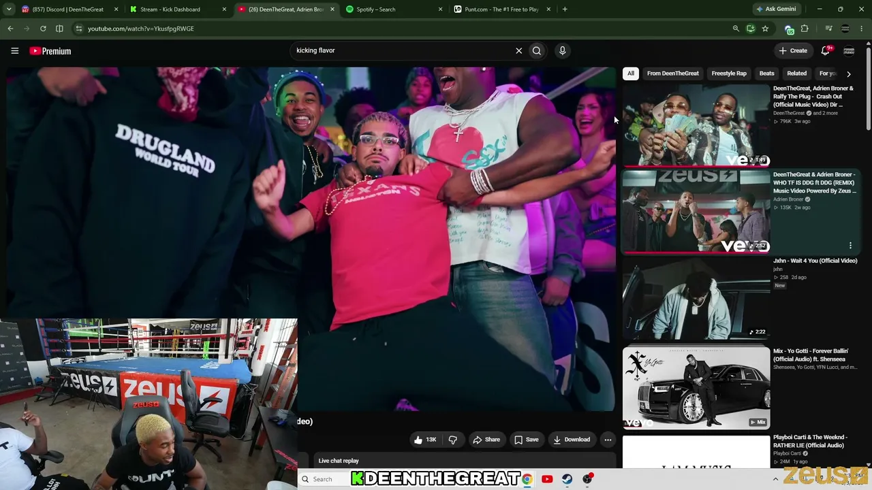872x490 pixels.
Task: Select the 'Beats' filter chip
Action: click(x=766, y=73)
